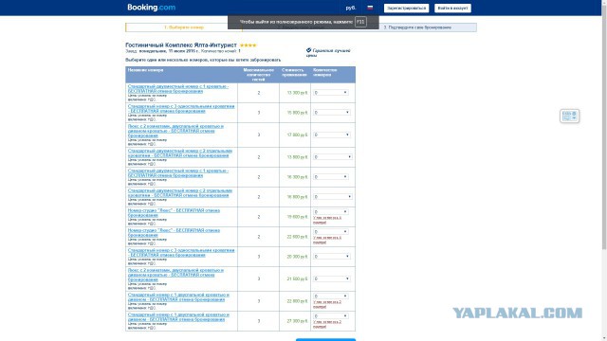607x341 pixels.
Task: Click the Зарегистрироваться button
Action: pos(406,9)
